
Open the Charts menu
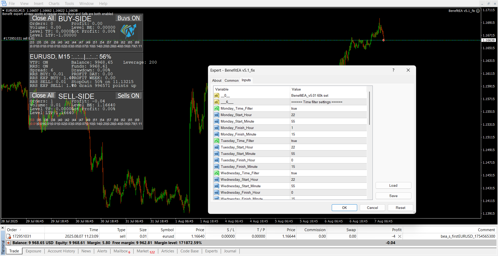coord(54,4)
